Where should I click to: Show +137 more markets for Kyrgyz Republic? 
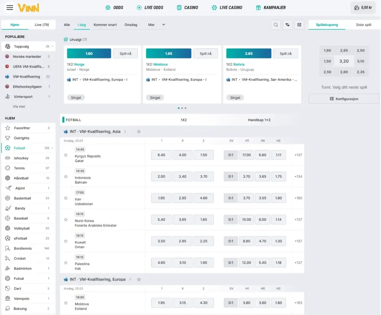pyautogui.click(x=298, y=155)
